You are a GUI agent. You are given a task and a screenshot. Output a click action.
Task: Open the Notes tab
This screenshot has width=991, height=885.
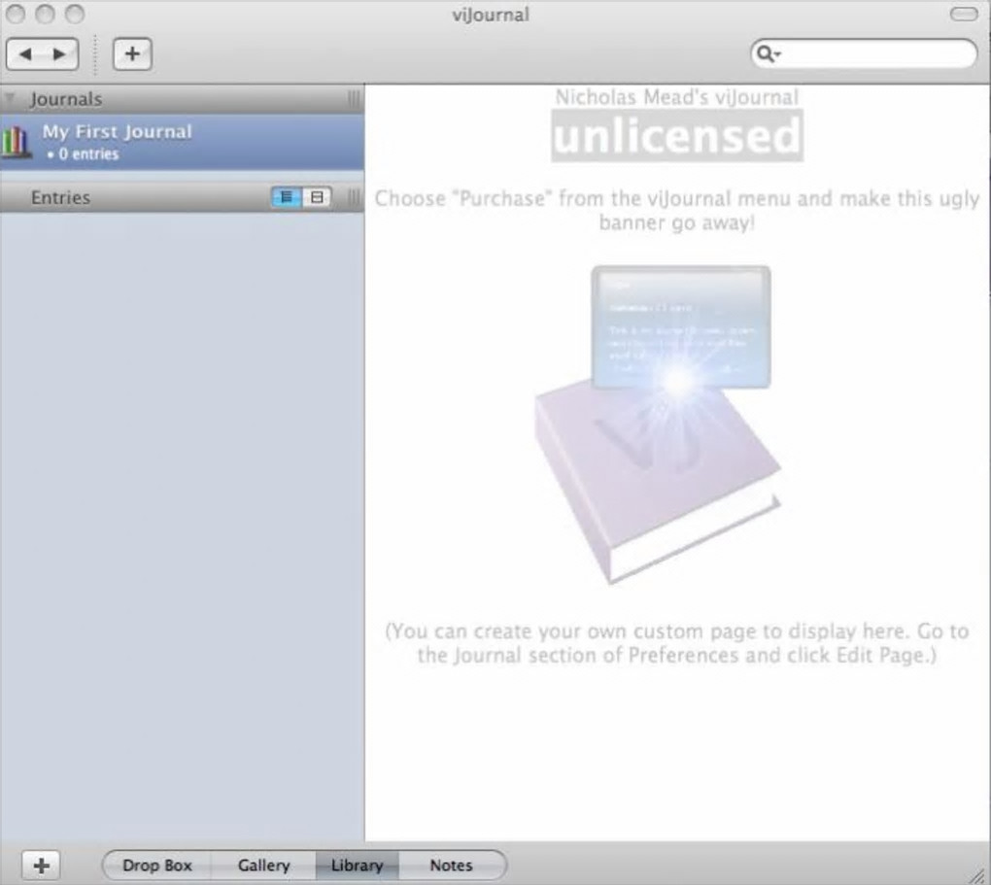pos(451,866)
